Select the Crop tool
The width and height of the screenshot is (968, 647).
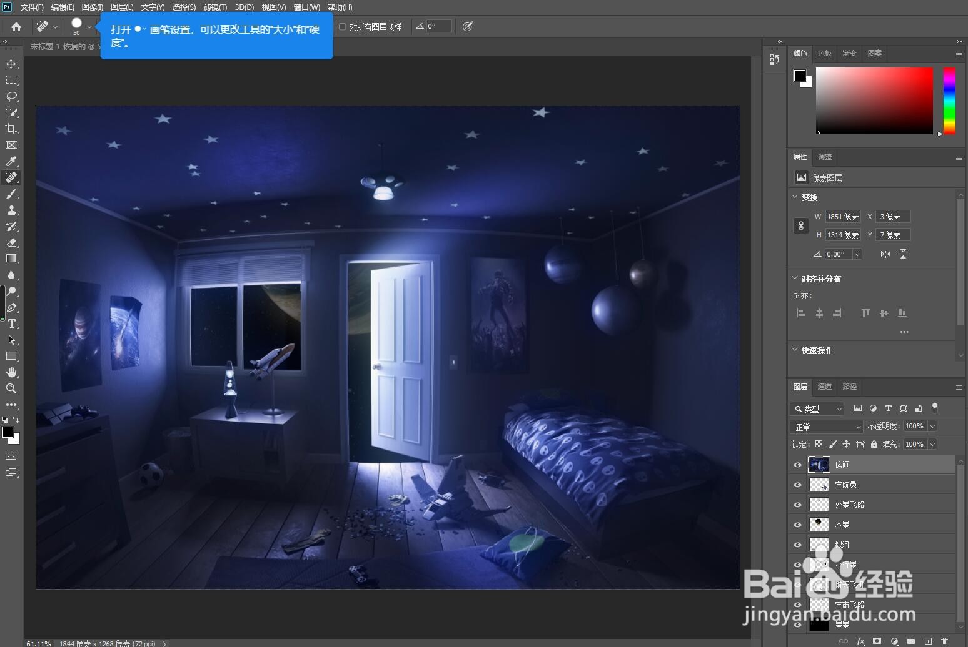11,129
